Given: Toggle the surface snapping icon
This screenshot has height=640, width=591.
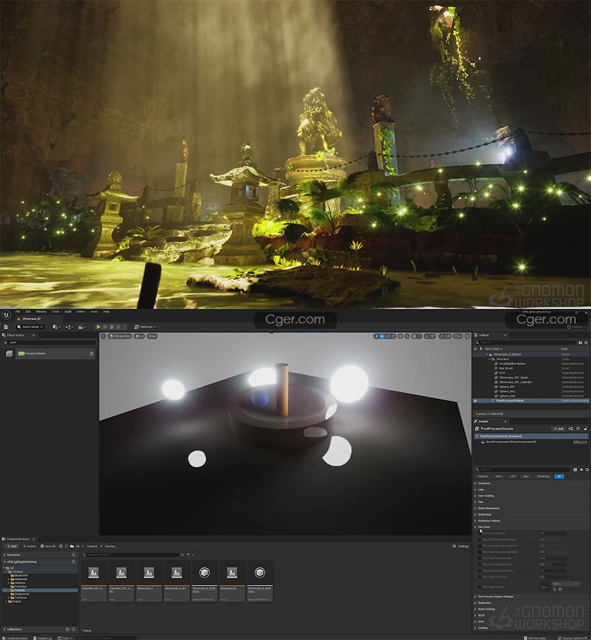Looking at the screenshot, I should coord(407,336).
